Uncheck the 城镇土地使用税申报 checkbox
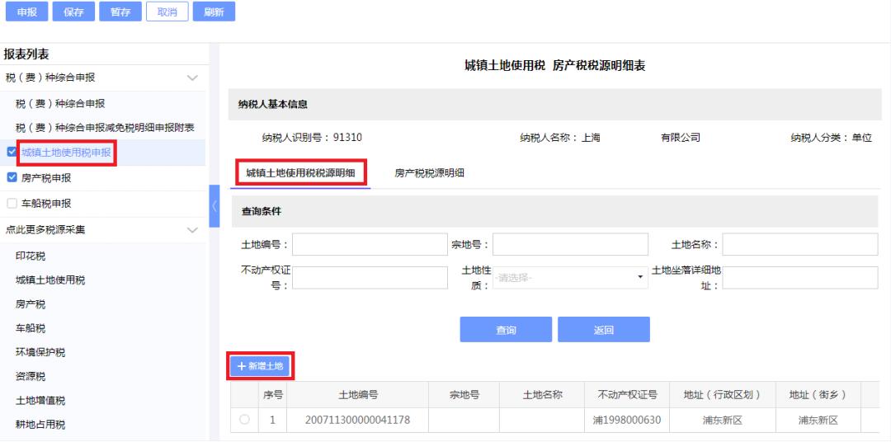The width and height of the screenshot is (891, 442). point(12,152)
